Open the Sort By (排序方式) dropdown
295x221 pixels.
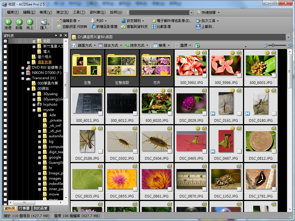137,45
